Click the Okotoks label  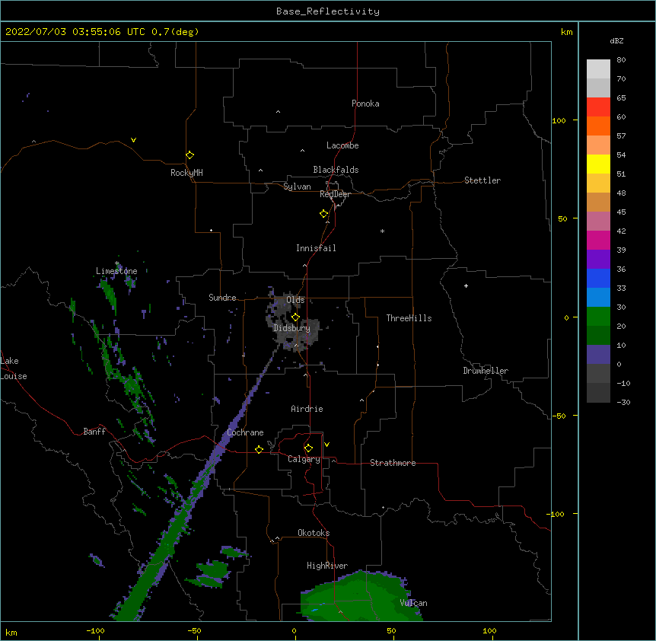coord(314,533)
